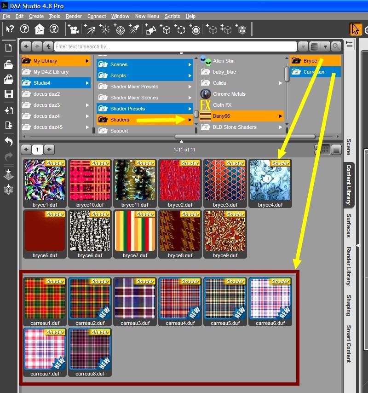Screen dimensions: 368x393
Task: Select the orange pointer tool icon
Action: 355,29
